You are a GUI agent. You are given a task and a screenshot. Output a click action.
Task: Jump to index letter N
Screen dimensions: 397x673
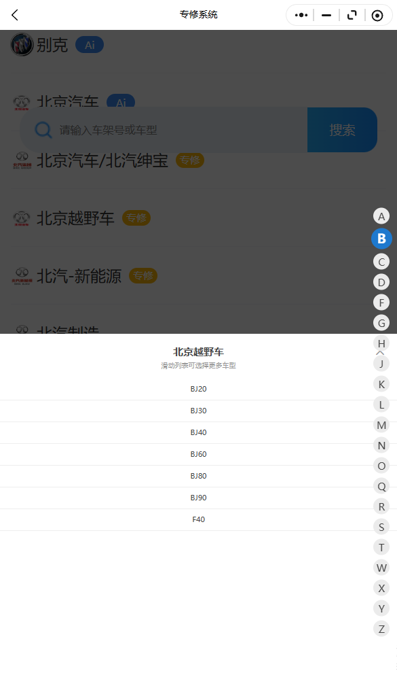pos(381,445)
